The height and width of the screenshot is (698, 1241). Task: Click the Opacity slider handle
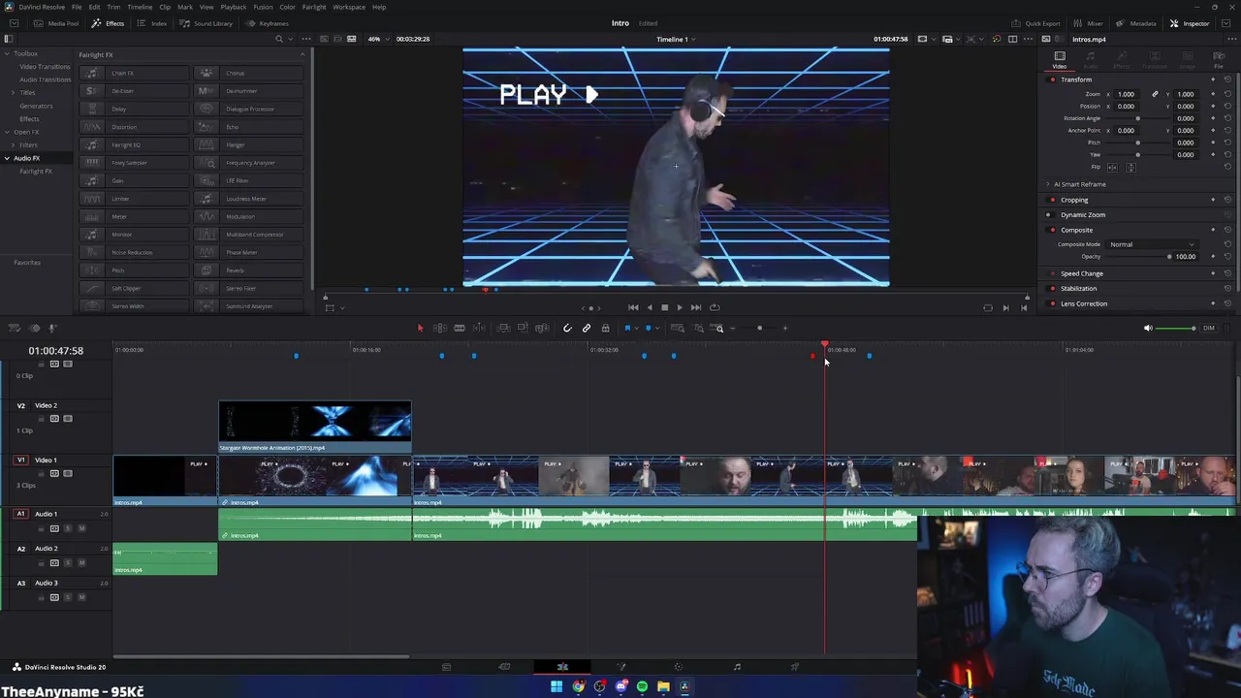point(1169,257)
